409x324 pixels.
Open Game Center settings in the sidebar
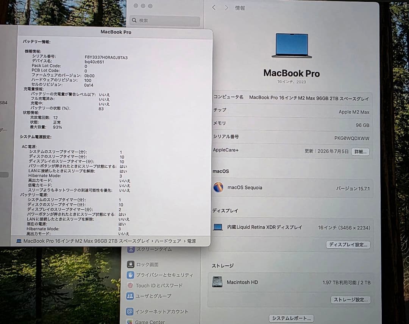click(x=151, y=321)
